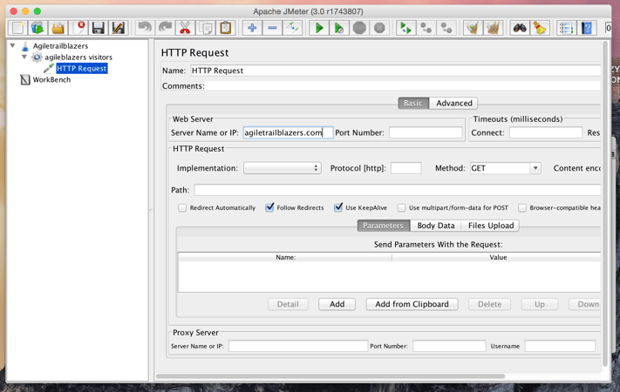Screen dimensions: 620x392
Task: Open Search with binoculars icon
Action: tap(519, 28)
